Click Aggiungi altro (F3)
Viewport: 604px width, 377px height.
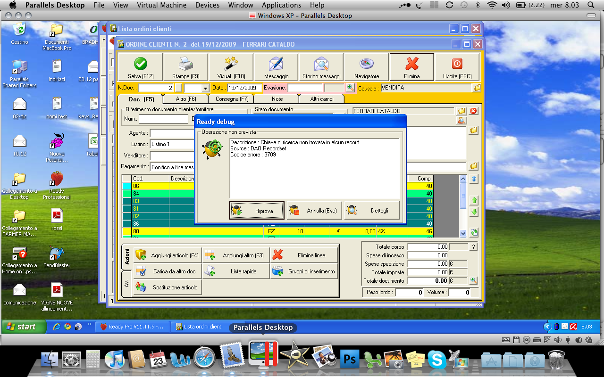(x=236, y=255)
